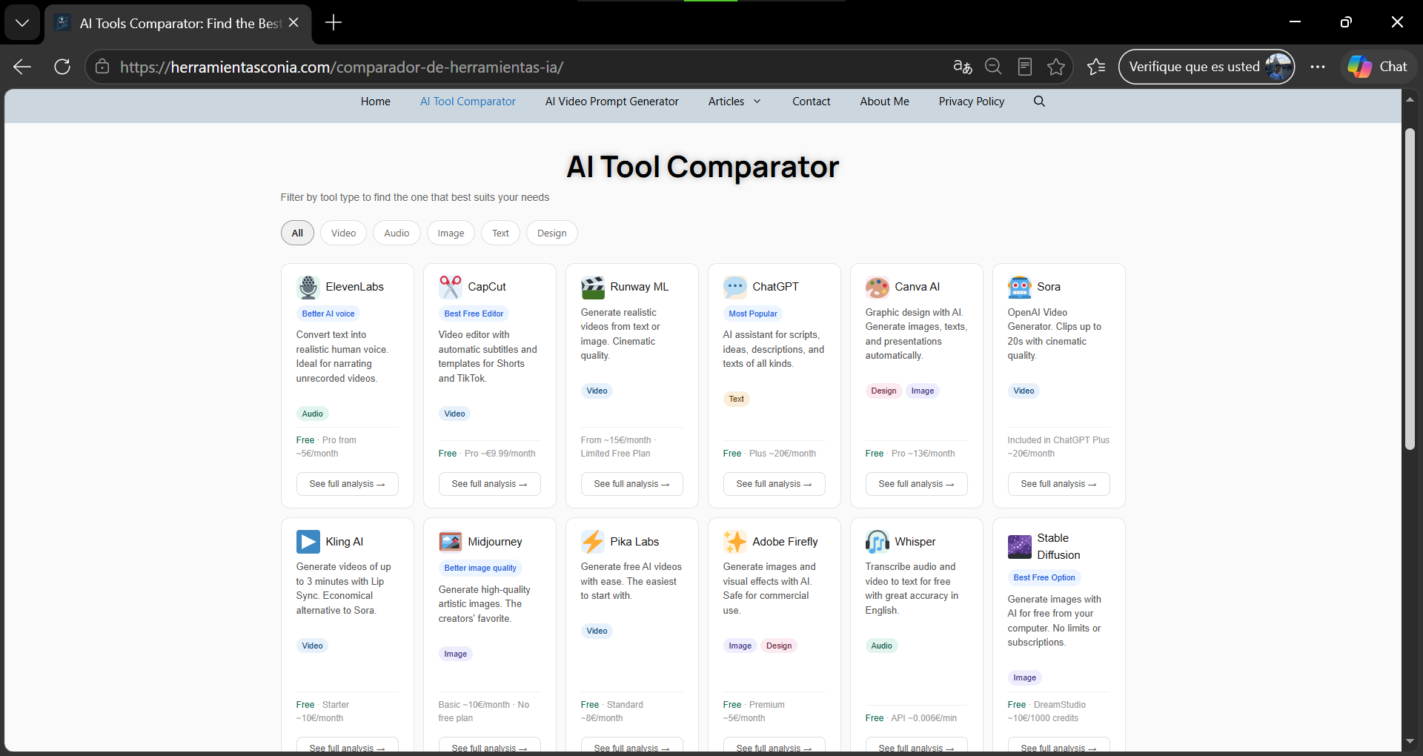Click the Audio tag on ElevenLabs card
This screenshot has height=756, width=1423.
click(313, 414)
